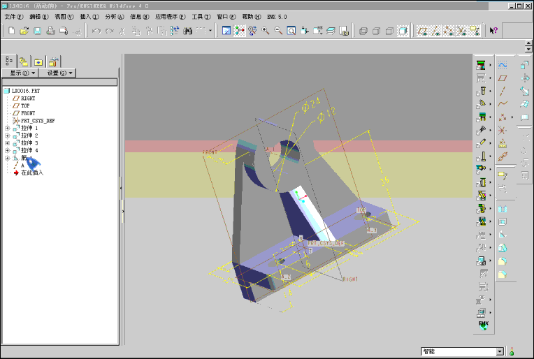534x359 pixels.
Task: Expand the 拉伸 3 feature node
Action: [x=7, y=143]
